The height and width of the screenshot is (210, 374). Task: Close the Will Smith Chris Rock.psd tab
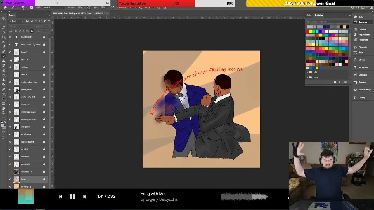(107, 13)
